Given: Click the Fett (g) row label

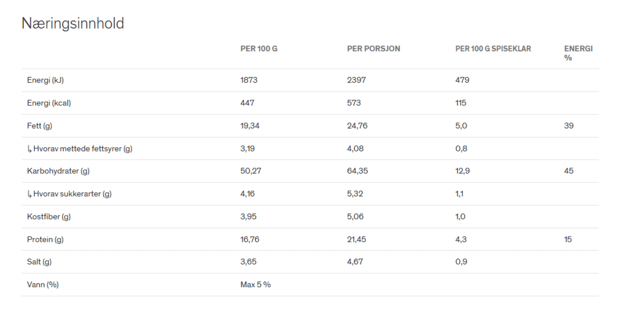Looking at the screenshot, I should click(x=39, y=126).
